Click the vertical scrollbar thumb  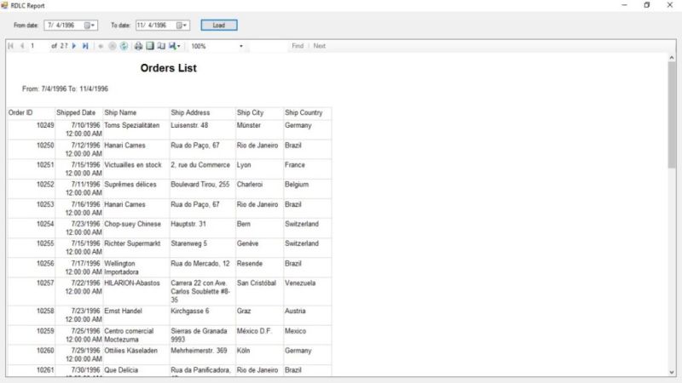672,115
